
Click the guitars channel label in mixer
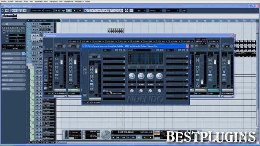click(x=213, y=94)
